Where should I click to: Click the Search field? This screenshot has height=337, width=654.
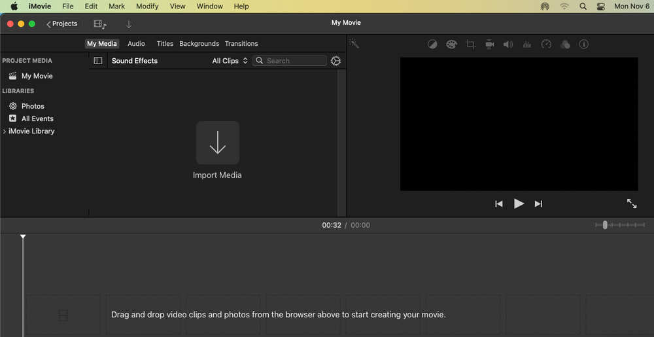click(290, 61)
